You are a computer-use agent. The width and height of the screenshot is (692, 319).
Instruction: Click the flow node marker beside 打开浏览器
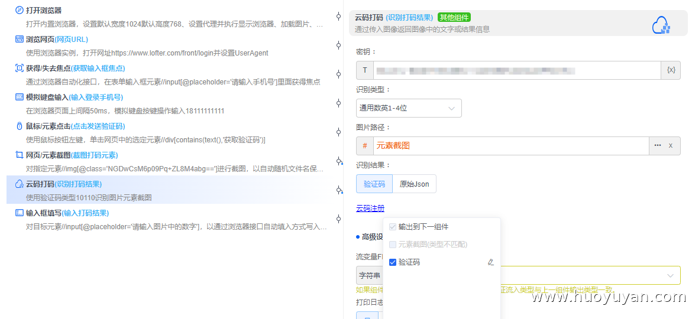pyautogui.click(x=338, y=17)
